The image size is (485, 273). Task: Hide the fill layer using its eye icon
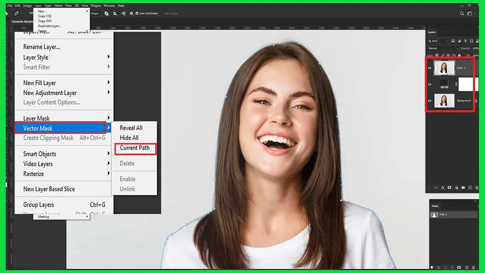430,84
